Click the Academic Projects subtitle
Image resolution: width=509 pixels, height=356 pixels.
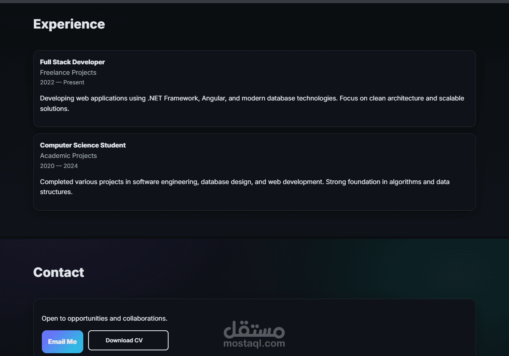click(x=68, y=155)
